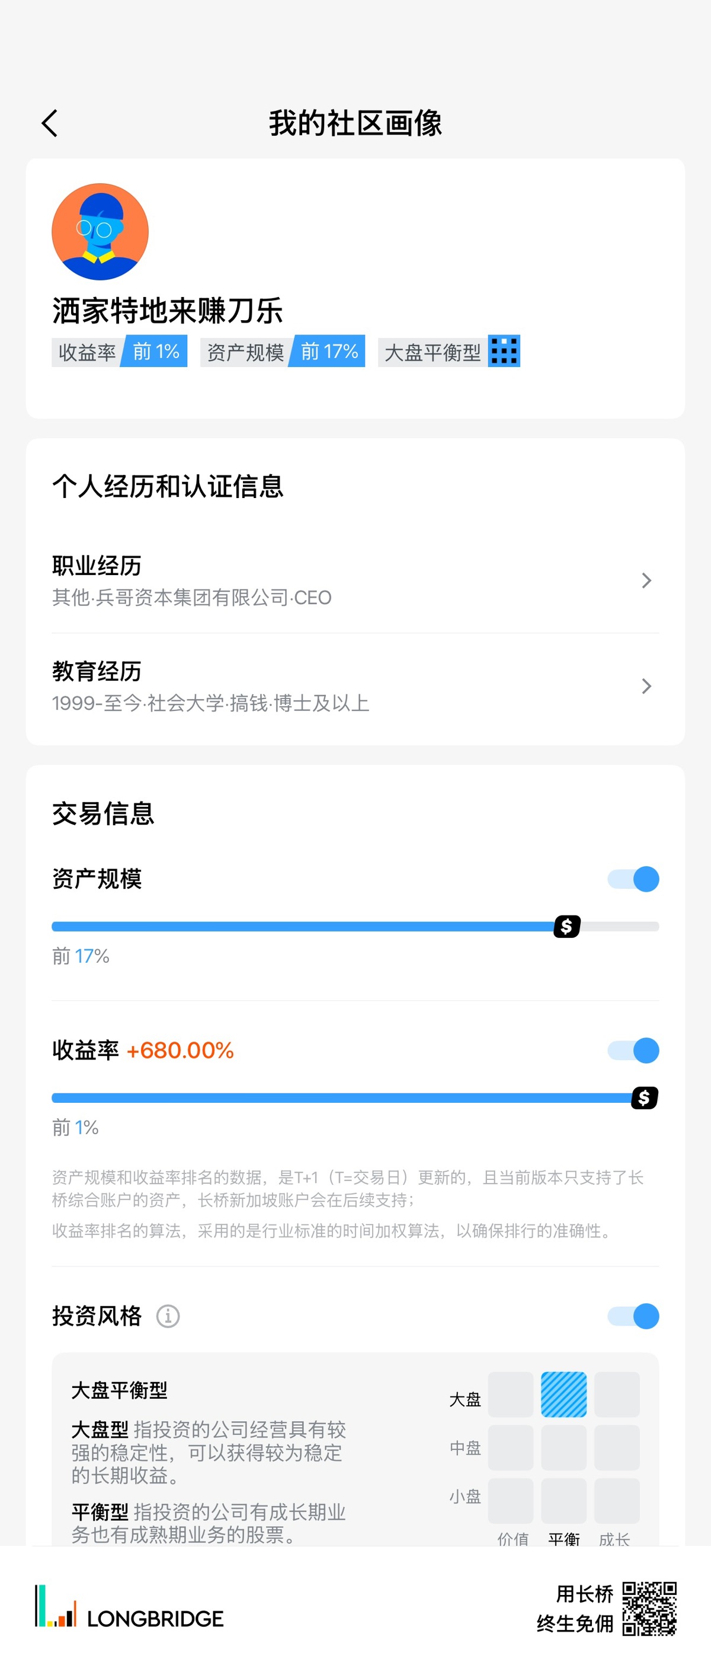Open the 教育经历 社会大学 entry
The width and height of the screenshot is (711, 1672).
coord(211,703)
